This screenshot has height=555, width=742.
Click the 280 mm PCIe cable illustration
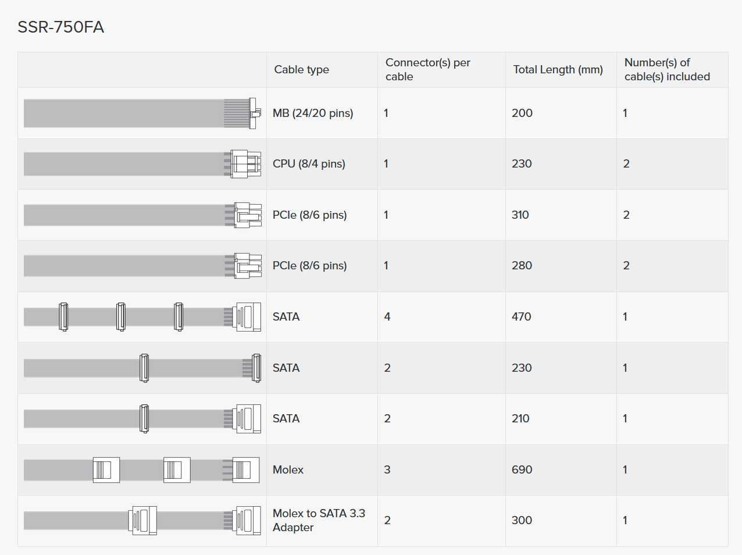[142, 266]
